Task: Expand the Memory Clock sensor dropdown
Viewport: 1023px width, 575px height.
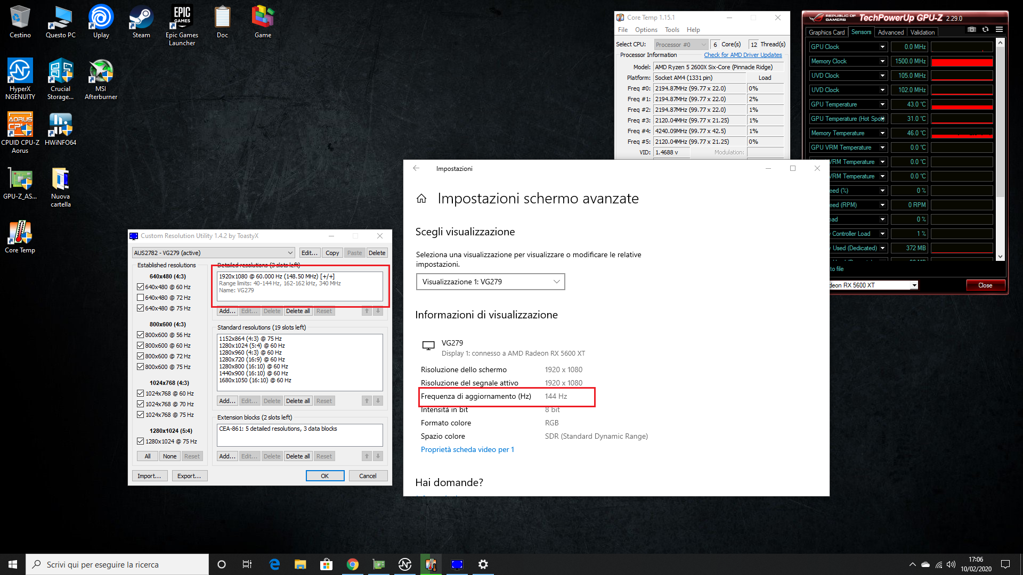Action: click(x=882, y=61)
